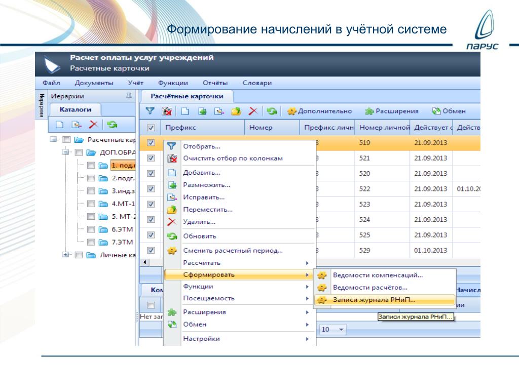Open the Рассчитать submenu

pyautogui.click(x=240, y=263)
